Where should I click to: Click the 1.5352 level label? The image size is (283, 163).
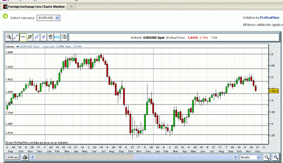9,67
